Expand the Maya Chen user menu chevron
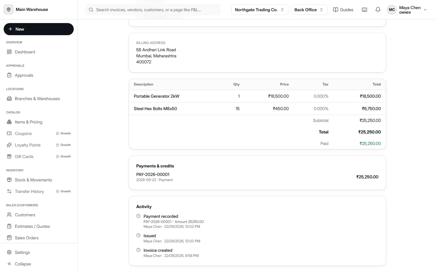 pyautogui.click(x=425, y=10)
